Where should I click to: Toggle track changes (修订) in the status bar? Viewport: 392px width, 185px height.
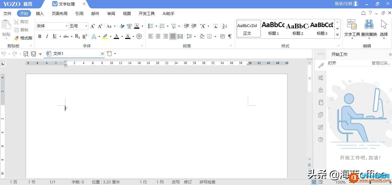click(x=188, y=182)
